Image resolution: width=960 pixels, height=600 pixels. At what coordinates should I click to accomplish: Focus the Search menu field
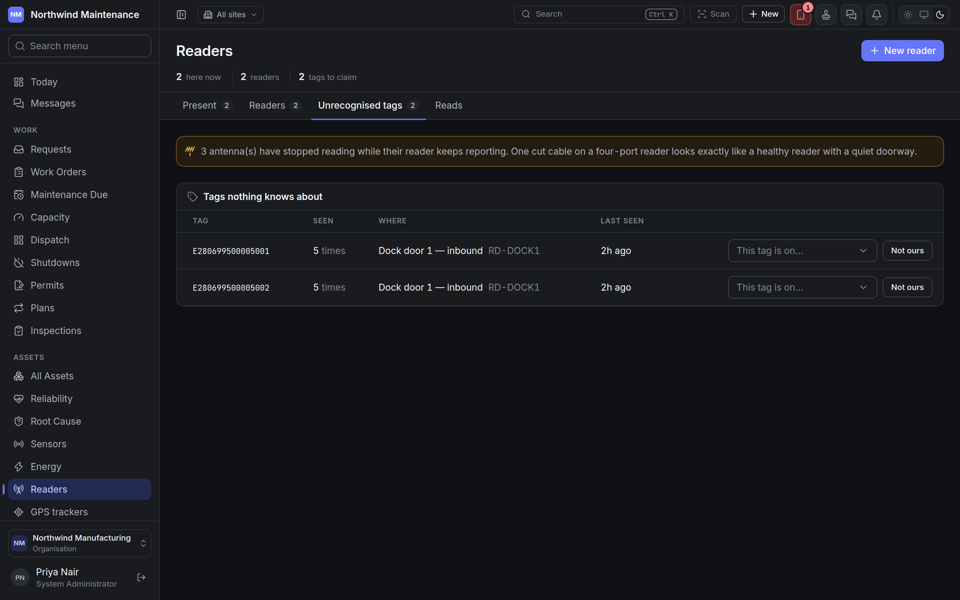click(80, 46)
